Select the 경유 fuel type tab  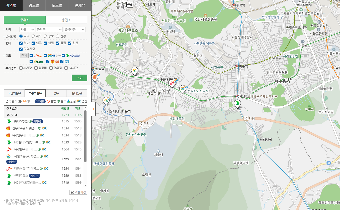[56, 93]
